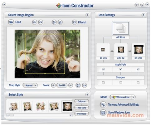This screenshot has width=151, height=125.
Task: Click Save Windows Icon text
Action: click(119, 112)
